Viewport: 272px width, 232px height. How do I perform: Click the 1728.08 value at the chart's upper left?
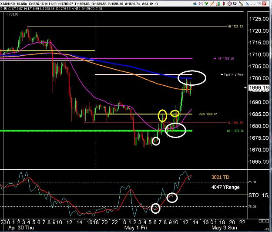13,14
